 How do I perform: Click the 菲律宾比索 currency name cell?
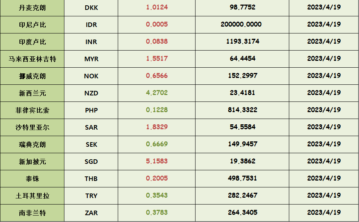[32, 110]
